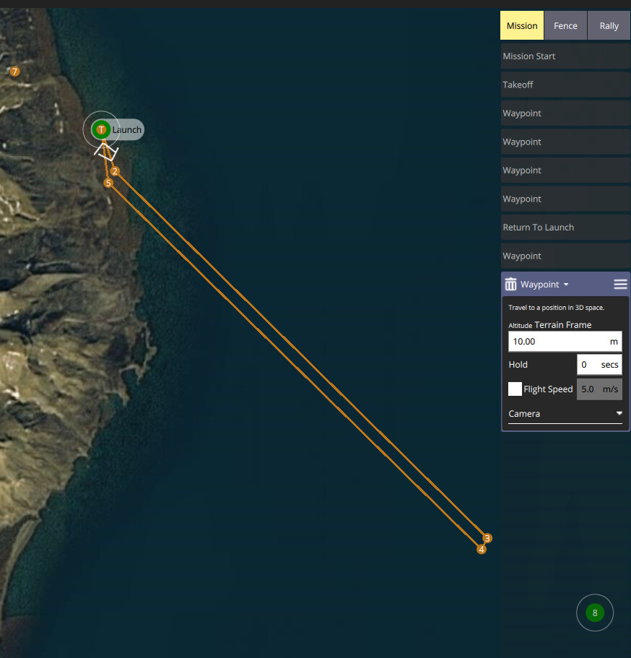Click the trash icon in the Waypoint editor
The width and height of the screenshot is (631, 658).
511,284
